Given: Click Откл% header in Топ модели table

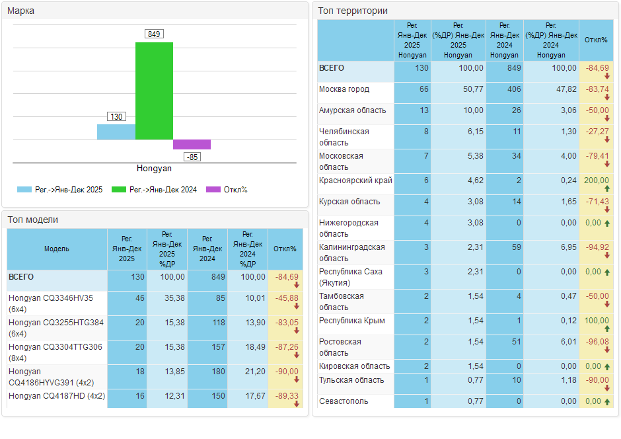Looking at the screenshot, I should point(285,249).
